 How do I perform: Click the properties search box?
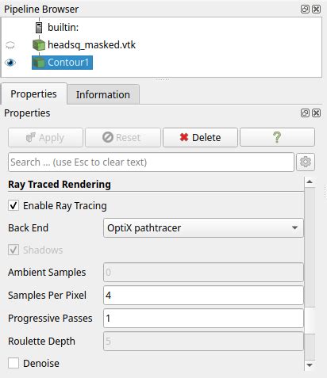pos(151,162)
